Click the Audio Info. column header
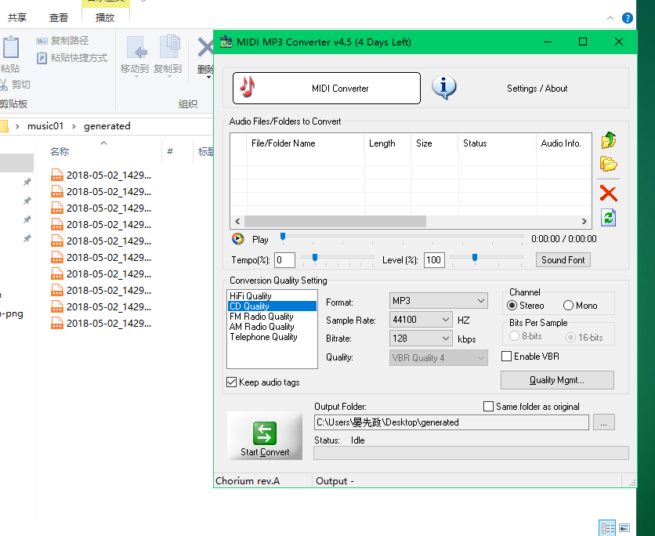 (x=563, y=143)
